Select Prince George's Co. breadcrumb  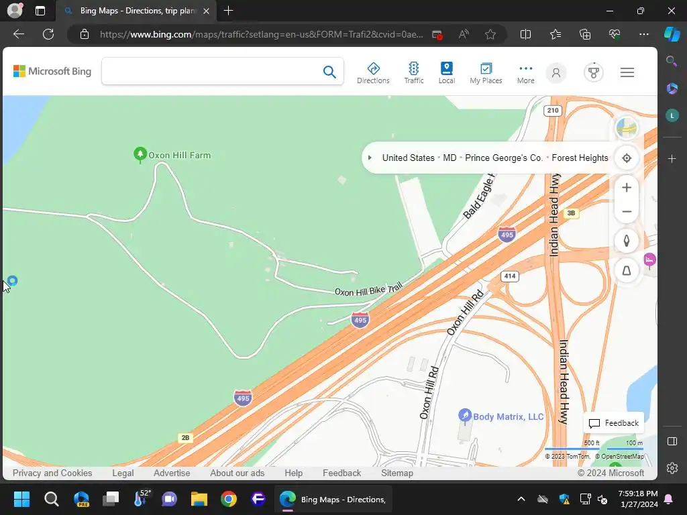point(504,158)
